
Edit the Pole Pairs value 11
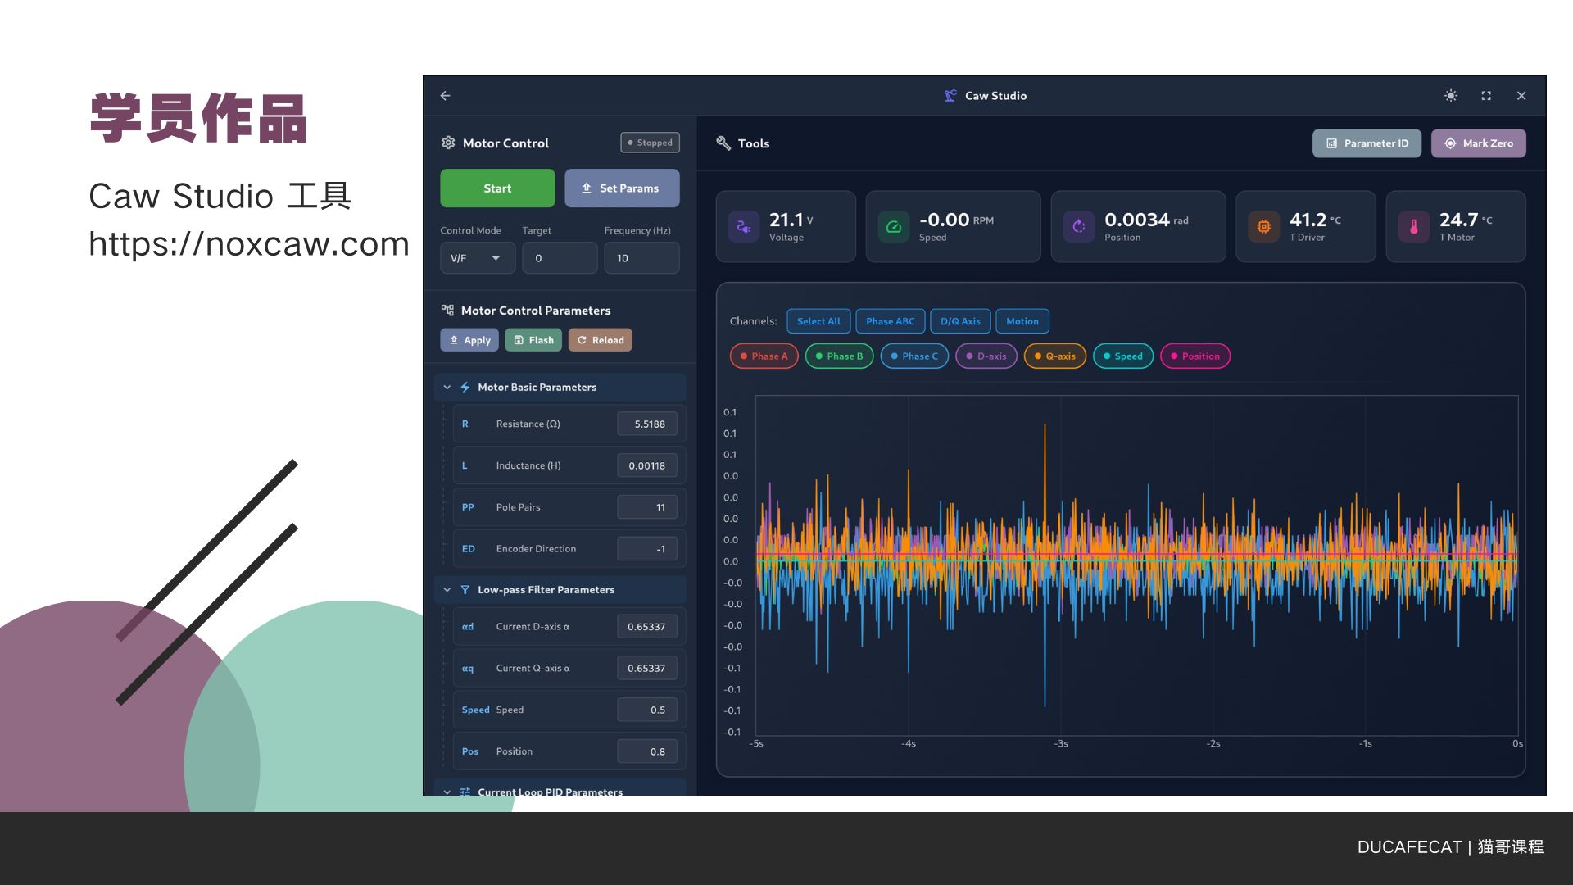647,507
